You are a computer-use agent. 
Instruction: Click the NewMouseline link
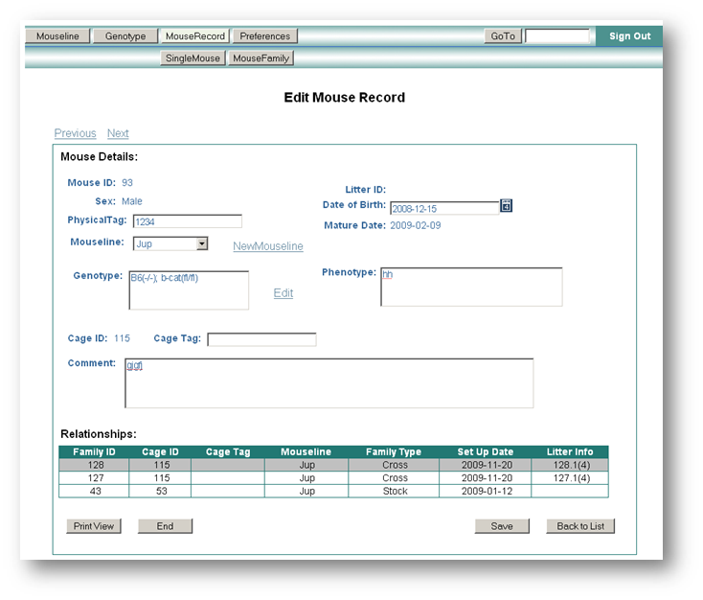click(268, 246)
